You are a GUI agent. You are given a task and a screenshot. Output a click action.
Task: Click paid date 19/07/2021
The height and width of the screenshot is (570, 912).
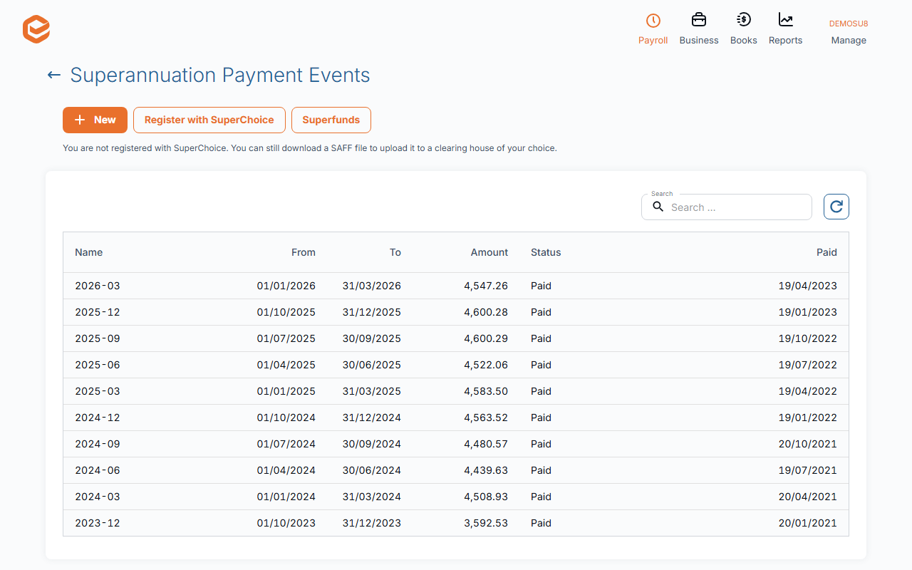pos(808,470)
